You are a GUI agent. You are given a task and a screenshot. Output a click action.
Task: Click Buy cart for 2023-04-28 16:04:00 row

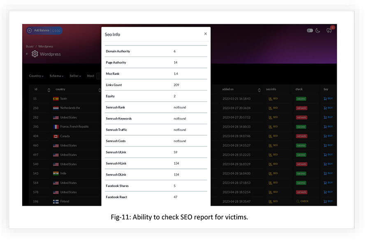point(328,173)
